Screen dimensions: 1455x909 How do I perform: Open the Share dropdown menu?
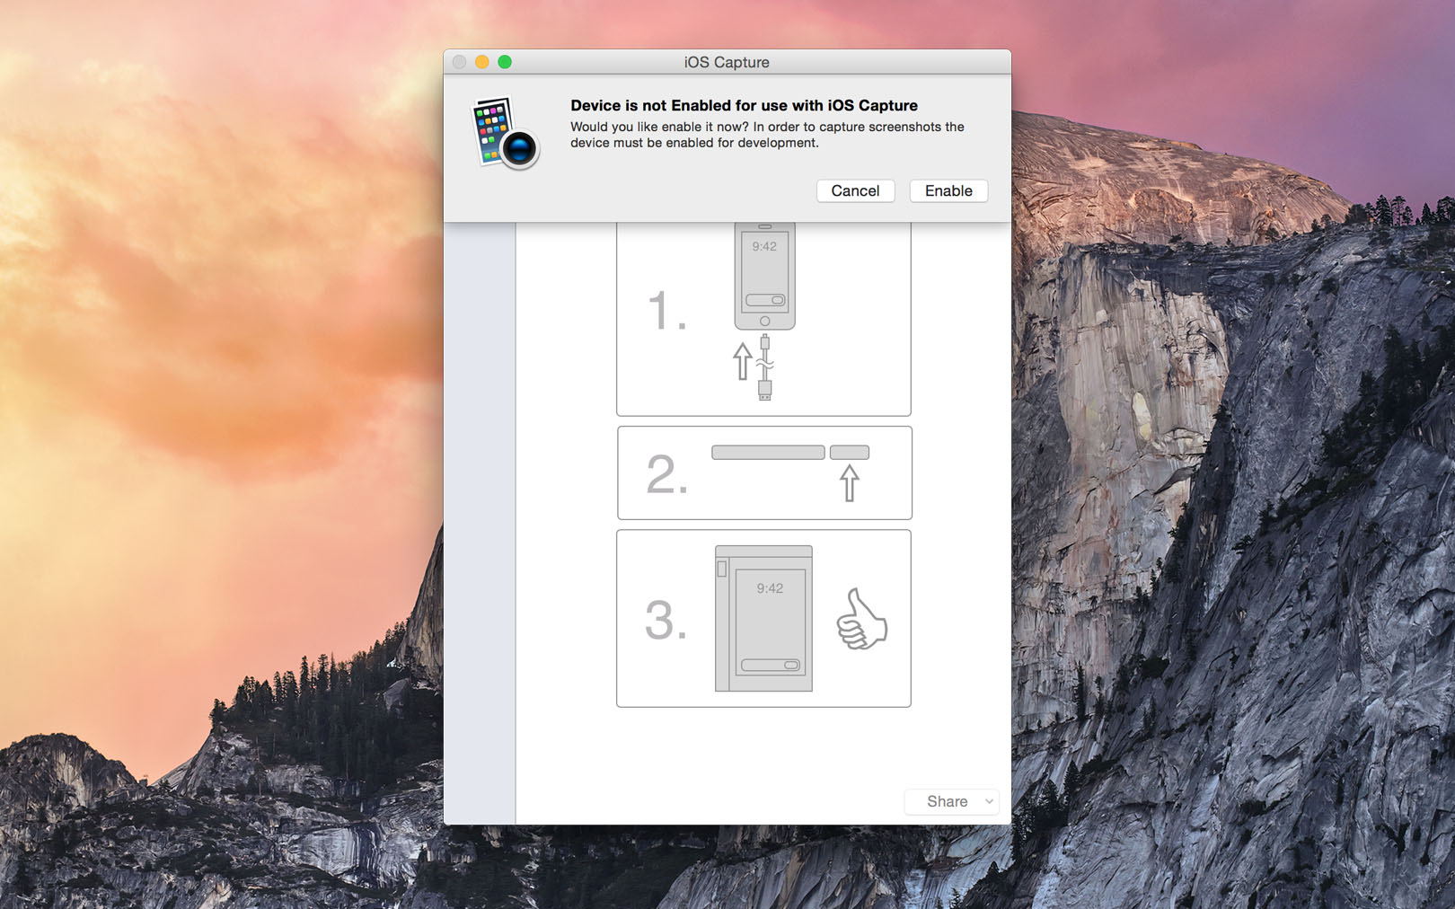coord(952,801)
